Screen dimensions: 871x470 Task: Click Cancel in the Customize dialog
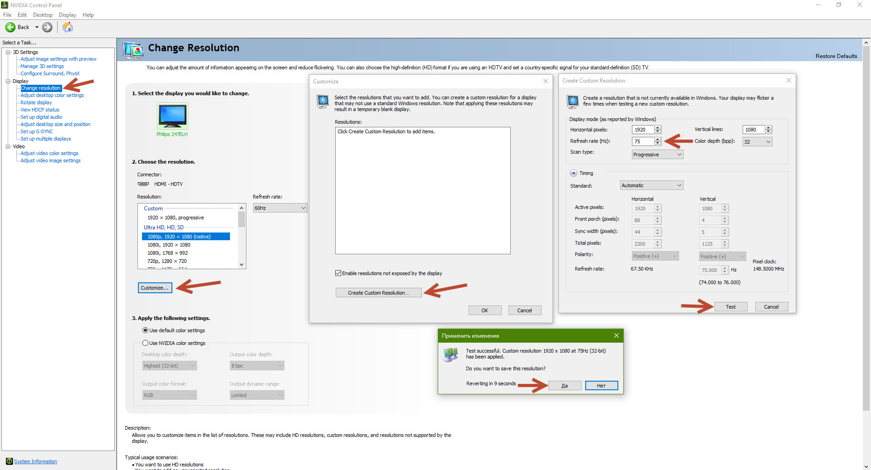coord(524,310)
